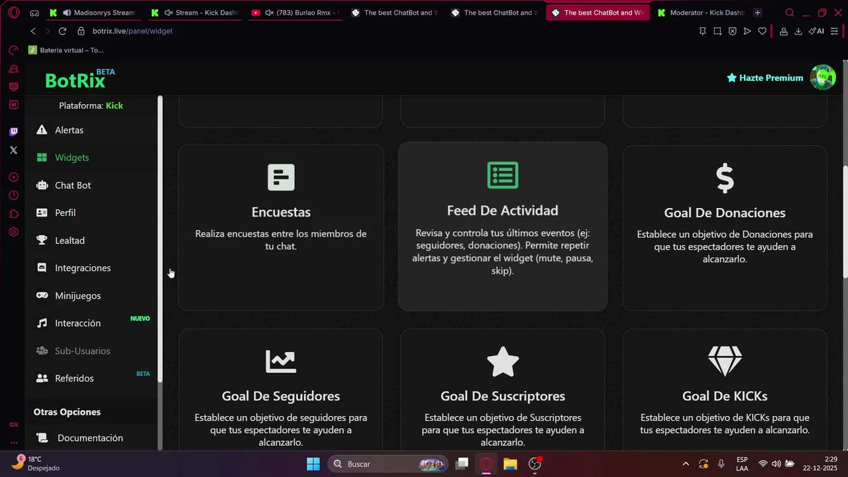Click the Goal De Seguidores chart icon
Image resolution: width=848 pixels, height=477 pixels.
click(281, 361)
